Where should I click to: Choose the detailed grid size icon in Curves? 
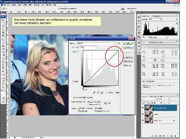pyautogui.click(x=109, y=103)
